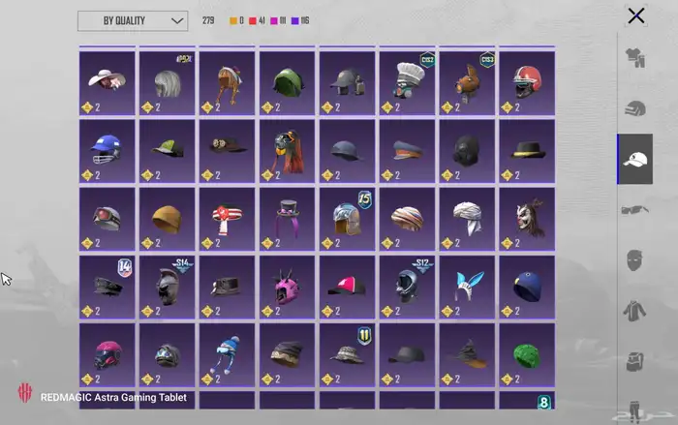Select the white chef hat item
678x425 pixels.
[408, 83]
